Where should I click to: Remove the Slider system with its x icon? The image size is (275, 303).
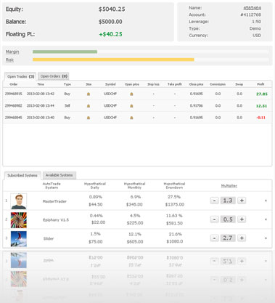tap(266, 238)
